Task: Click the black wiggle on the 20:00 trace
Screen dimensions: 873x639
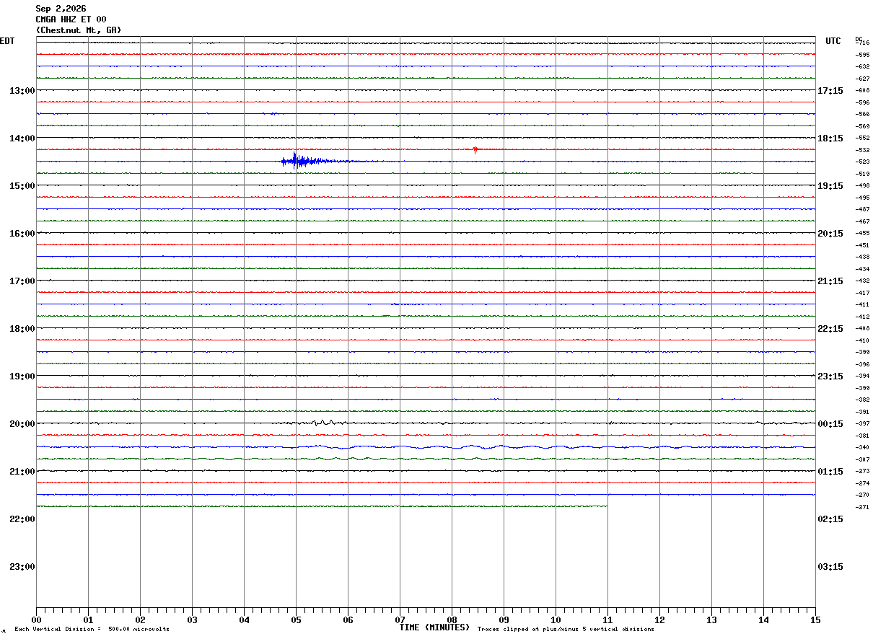Action: click(323, 423)
